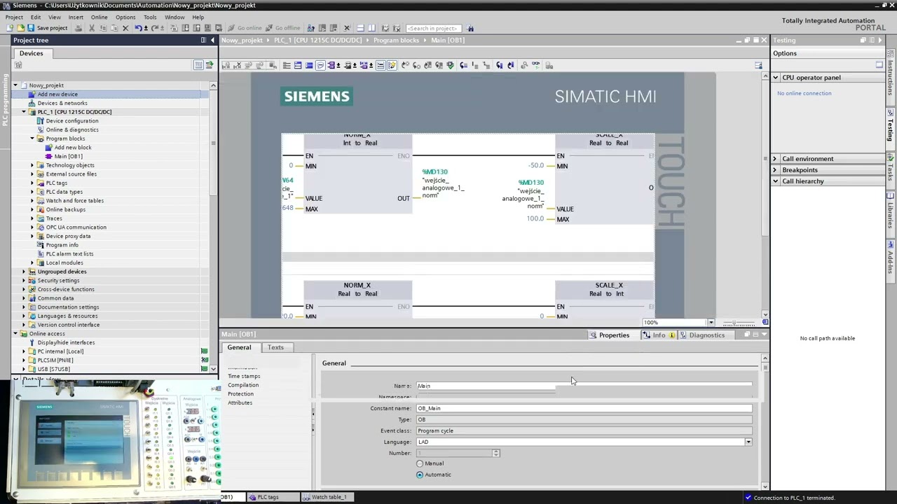Open Online & diagnostics

pyautogui.click(x=72, y=129)
